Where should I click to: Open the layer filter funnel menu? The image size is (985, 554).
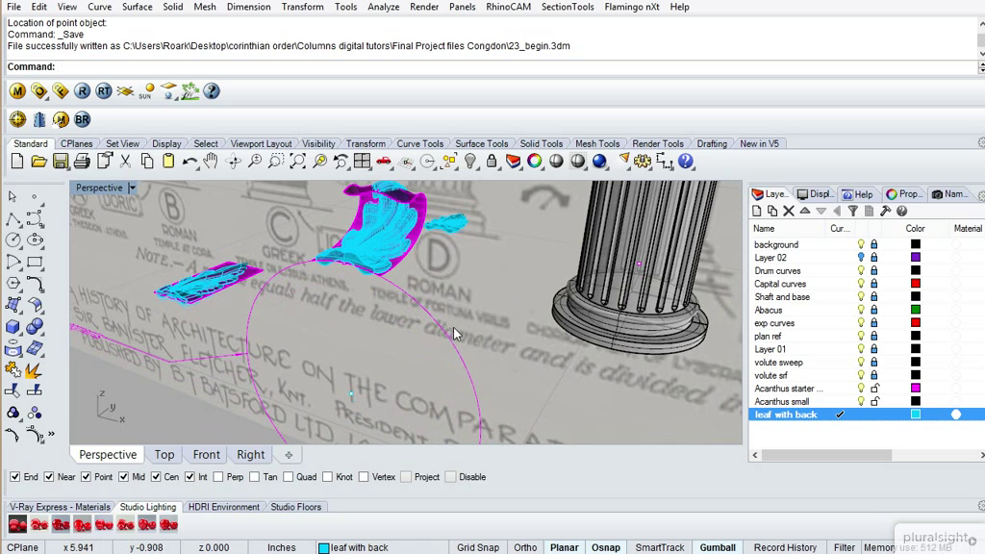(852, 211)
